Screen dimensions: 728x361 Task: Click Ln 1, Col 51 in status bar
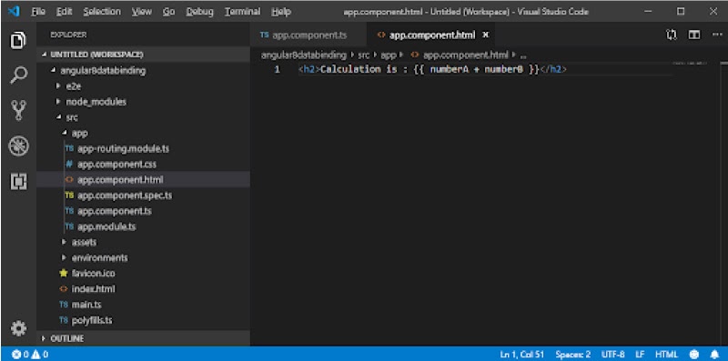[521, 355]
